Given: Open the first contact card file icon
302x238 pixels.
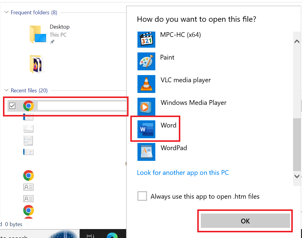Looking at the screenshot, I should 29,187.
